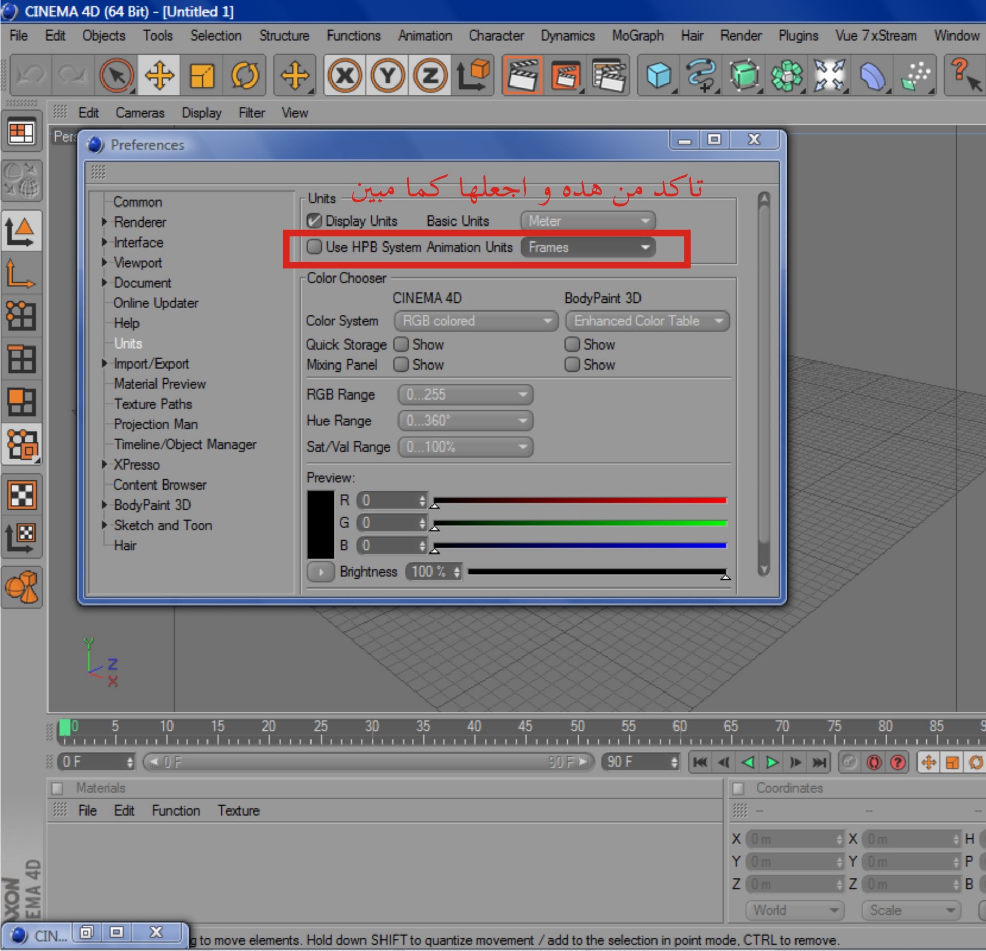Open the Character menu
The height and width of the screenshot is (951, 986).
point(496,36)
